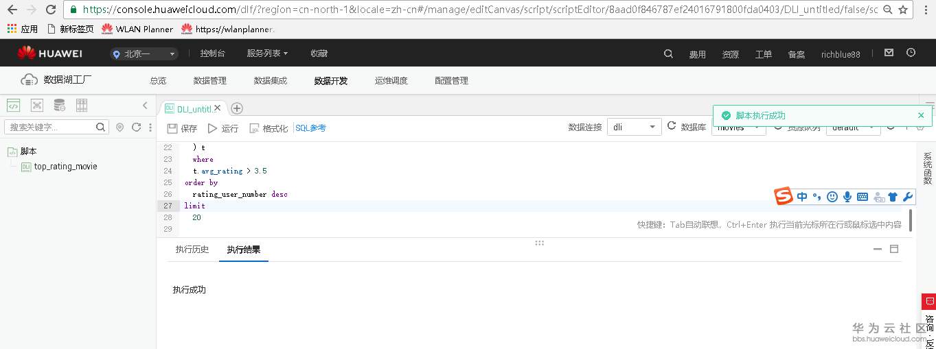Open the table grid icon in sidebar

[x=82, y=106]
